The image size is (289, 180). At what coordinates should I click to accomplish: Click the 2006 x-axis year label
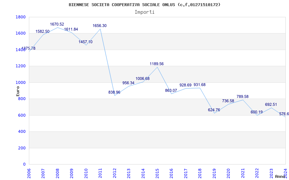pos(29,174)
